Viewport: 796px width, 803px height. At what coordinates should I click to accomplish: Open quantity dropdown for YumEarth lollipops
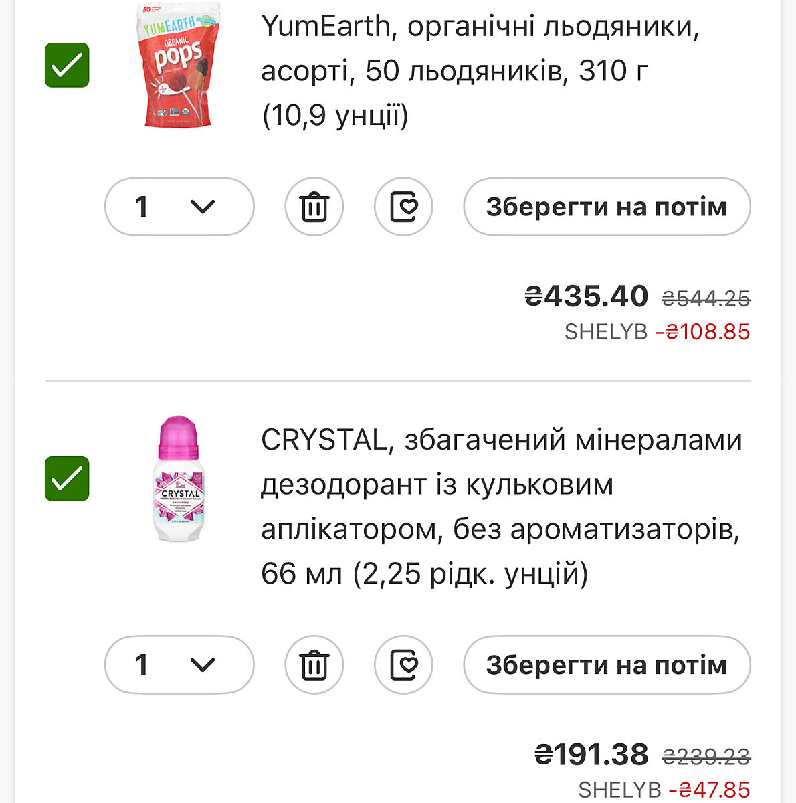179,207
